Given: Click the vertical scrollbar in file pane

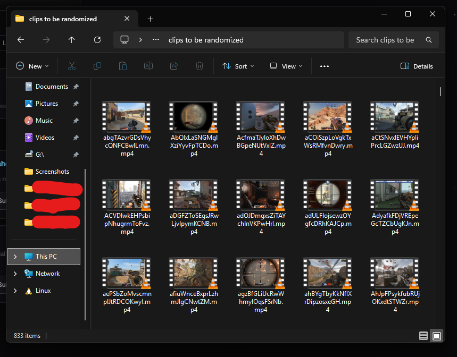Looking at the screenshot, I should pos(441,92).
